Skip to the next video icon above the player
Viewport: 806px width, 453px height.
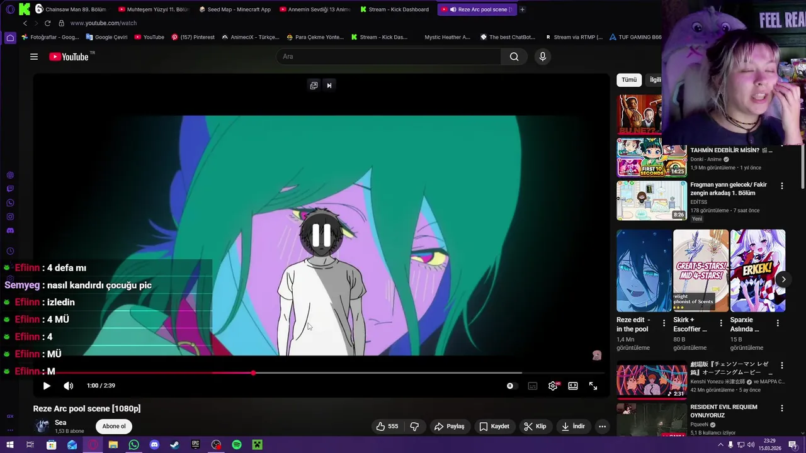tap(329, 86)
